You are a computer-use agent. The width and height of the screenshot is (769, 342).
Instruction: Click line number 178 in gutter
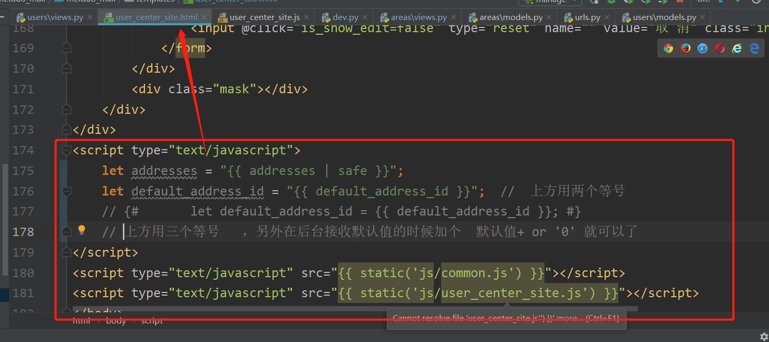pyautogui.click(x=23, y=232)
